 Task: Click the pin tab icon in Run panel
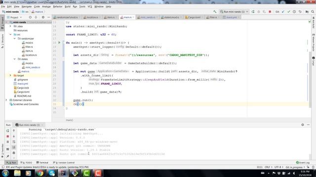pos(8,156)
